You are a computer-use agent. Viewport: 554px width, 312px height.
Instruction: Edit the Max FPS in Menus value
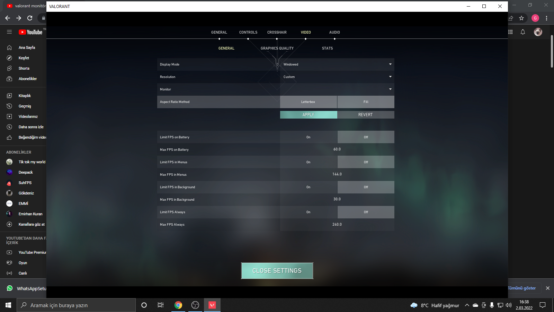pyautogui.click(x=337, y=174)
